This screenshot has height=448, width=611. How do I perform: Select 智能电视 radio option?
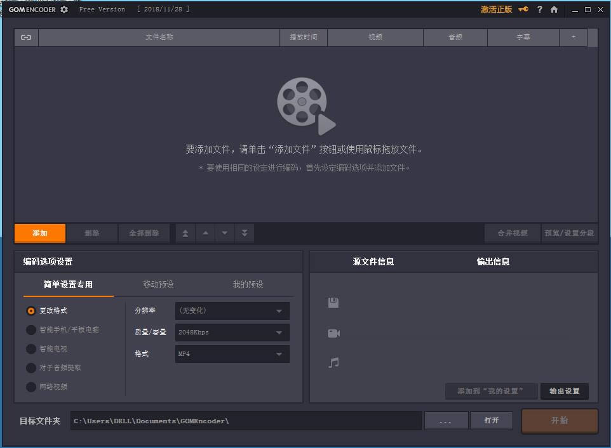(30, 349)
